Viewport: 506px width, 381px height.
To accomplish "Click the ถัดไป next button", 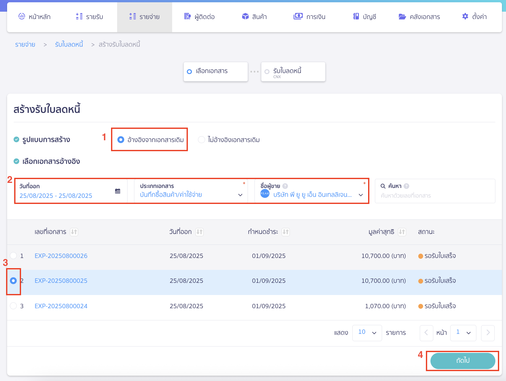I will 463,360.
